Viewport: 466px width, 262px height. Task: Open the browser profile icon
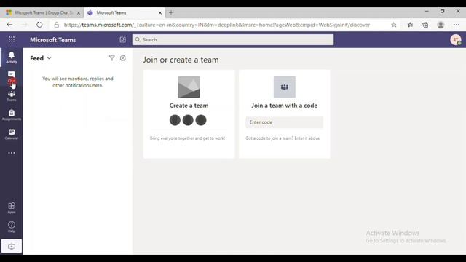pos(441,25)
